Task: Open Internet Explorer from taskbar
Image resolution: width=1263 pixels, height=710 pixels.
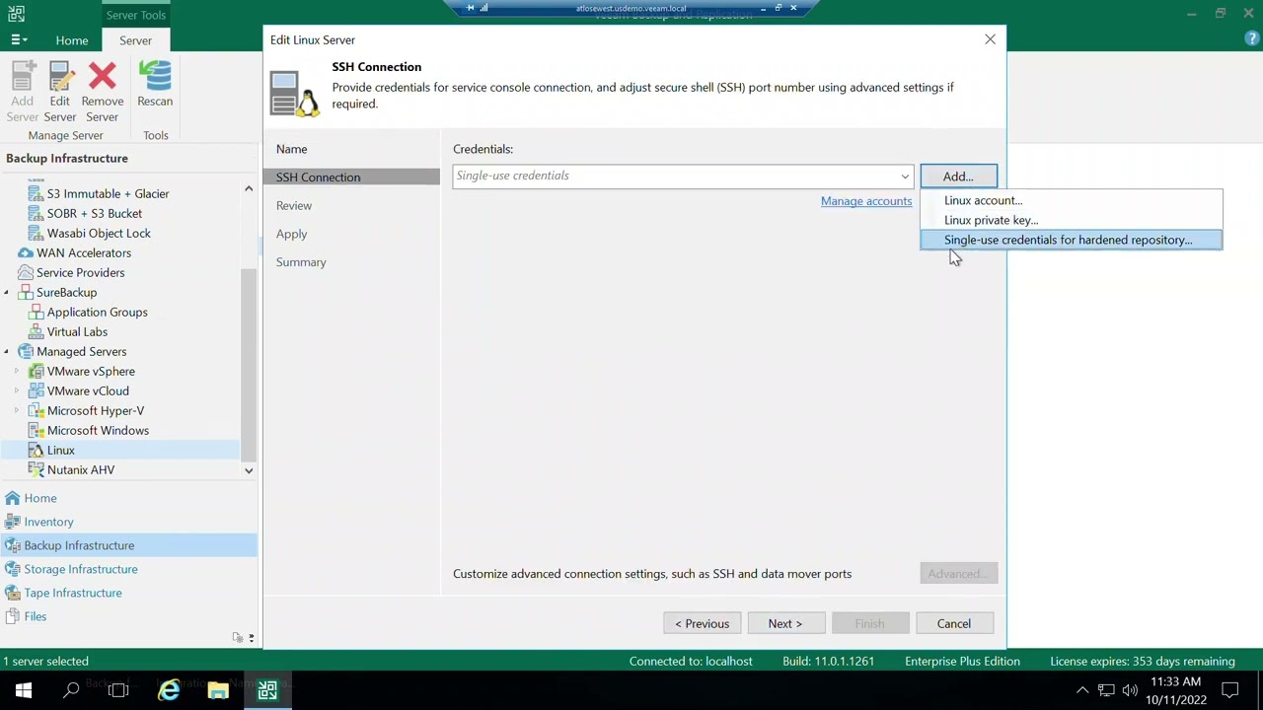Action: point(169,690)
